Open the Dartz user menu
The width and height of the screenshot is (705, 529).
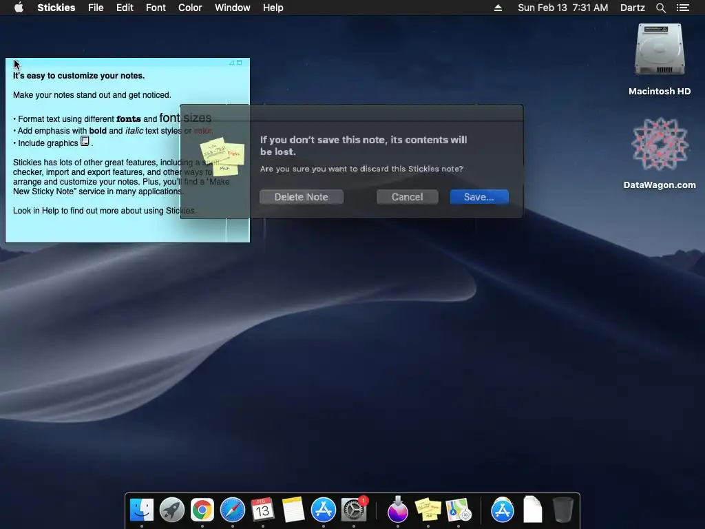(632, 8)
